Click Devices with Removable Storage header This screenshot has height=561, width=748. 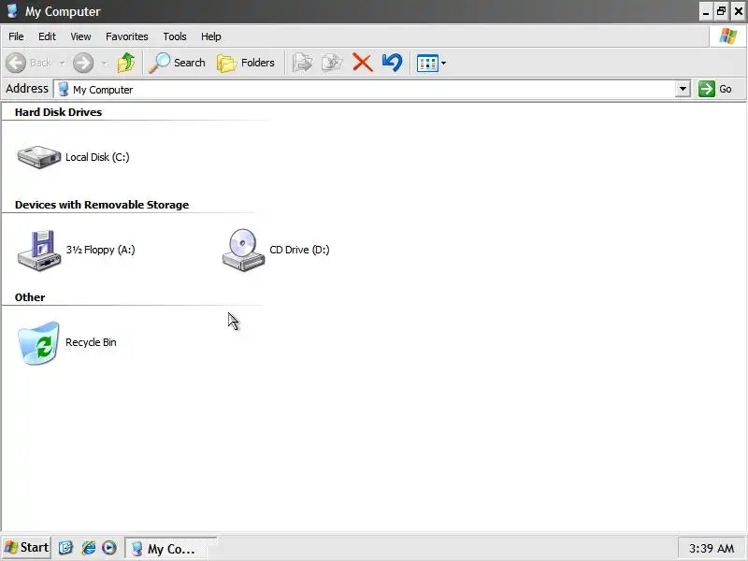point(102,205)
